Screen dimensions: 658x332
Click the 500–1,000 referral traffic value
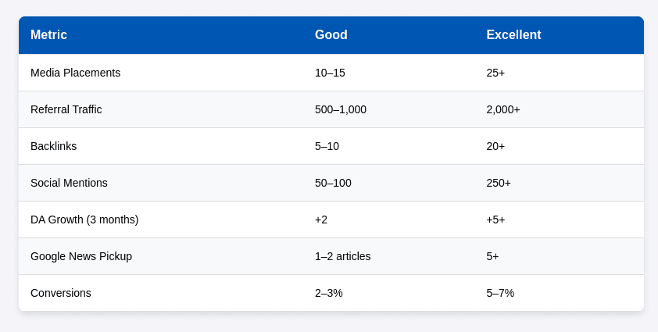click(341, 109)
